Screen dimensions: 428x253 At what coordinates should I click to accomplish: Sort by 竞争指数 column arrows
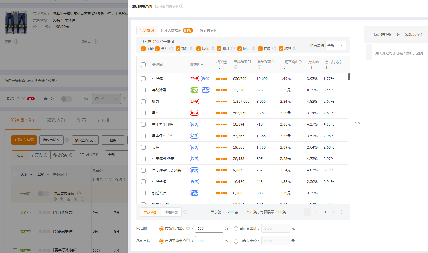[x=274, y=62]
